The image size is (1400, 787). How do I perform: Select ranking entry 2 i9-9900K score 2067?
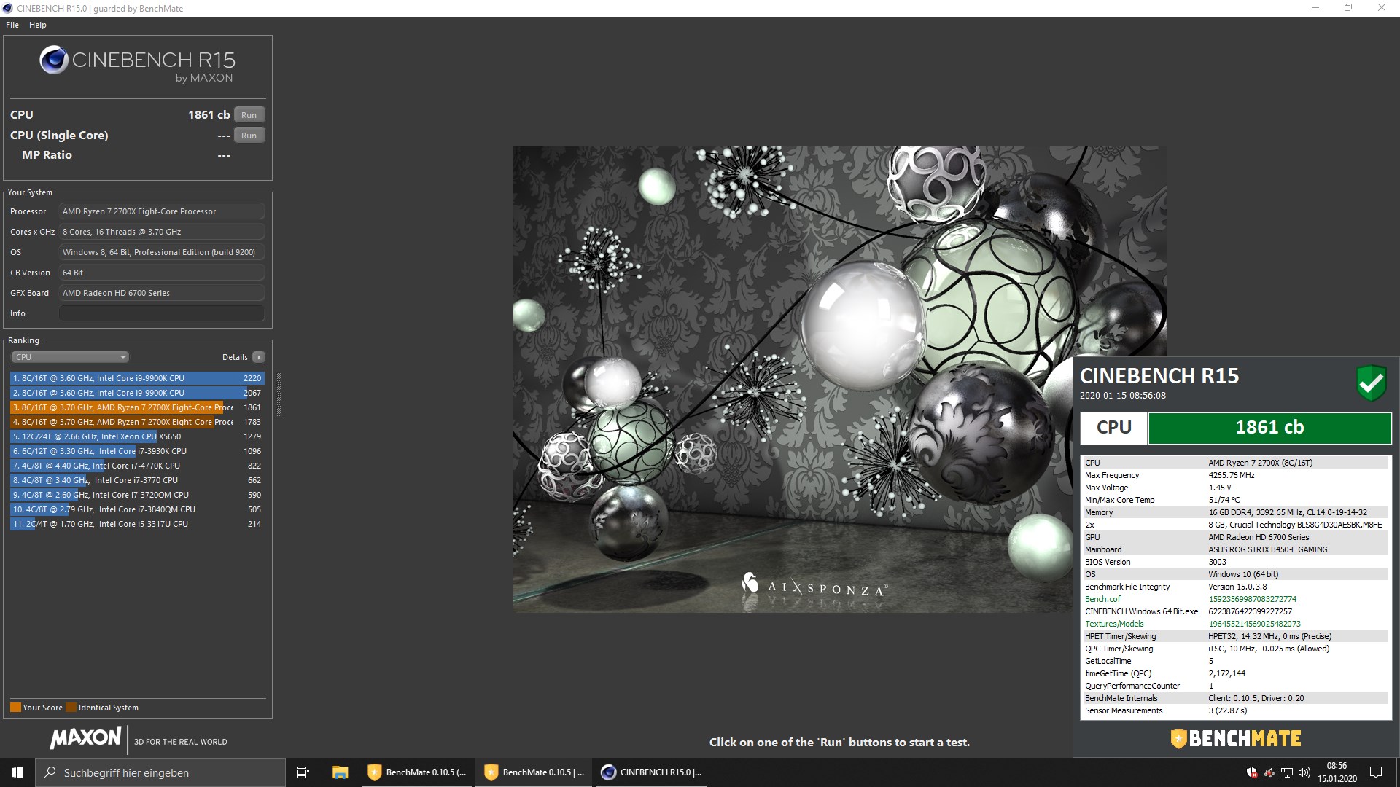[137, 393]
